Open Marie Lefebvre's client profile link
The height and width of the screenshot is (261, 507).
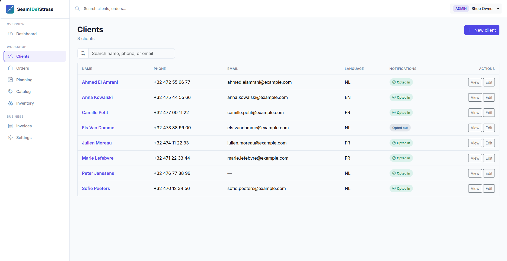pos(98,158)
